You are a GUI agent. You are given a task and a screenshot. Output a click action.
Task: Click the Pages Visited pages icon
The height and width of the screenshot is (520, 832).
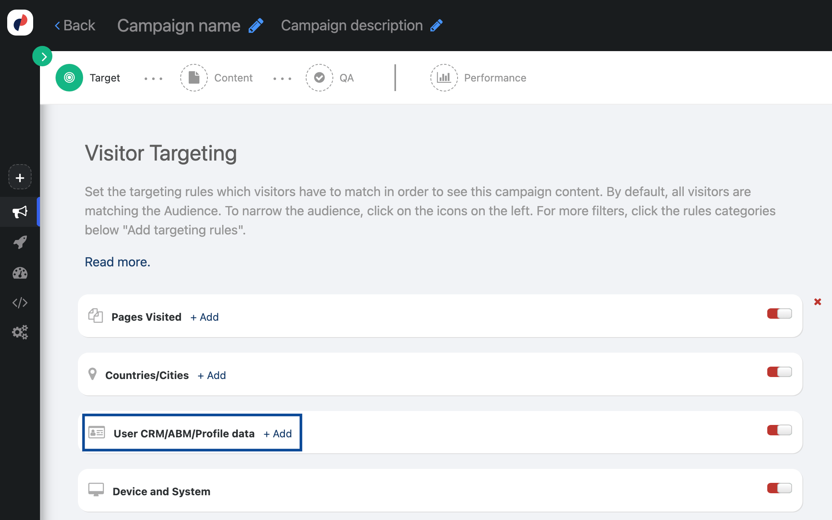click(96, 316)
